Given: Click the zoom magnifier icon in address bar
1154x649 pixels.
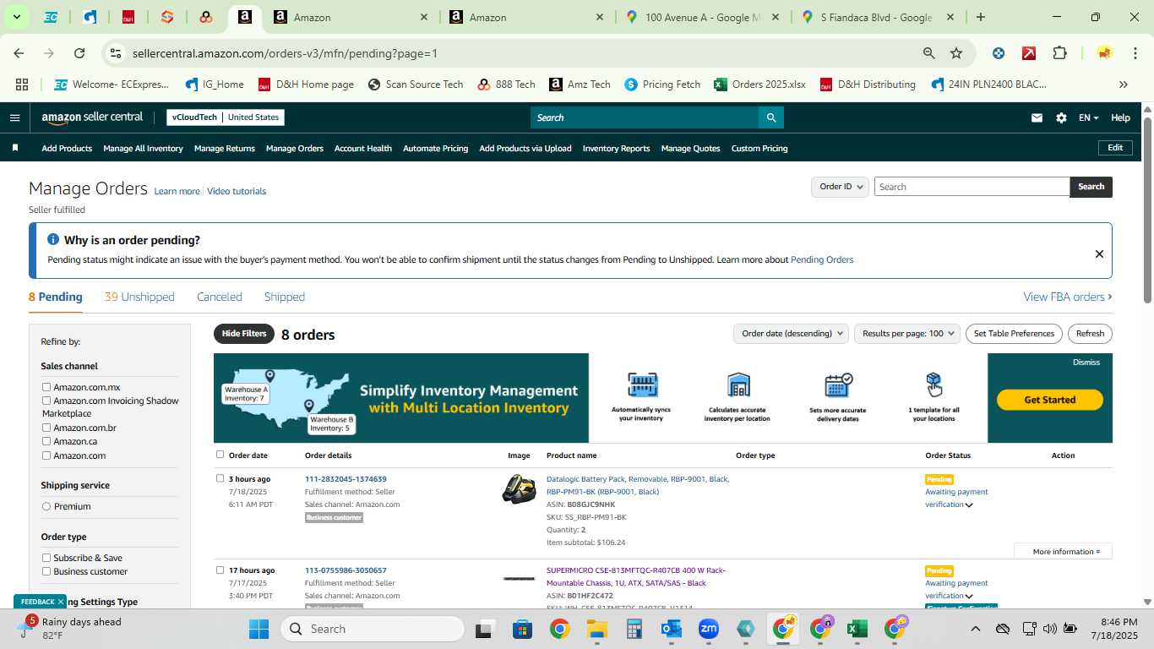Looking at the screenshot, I should [x=929, y=53].
